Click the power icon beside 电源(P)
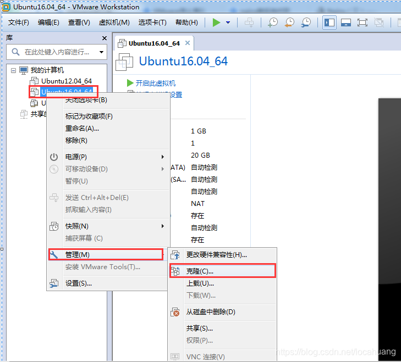 pyautogui.click(x=54, y=157)
